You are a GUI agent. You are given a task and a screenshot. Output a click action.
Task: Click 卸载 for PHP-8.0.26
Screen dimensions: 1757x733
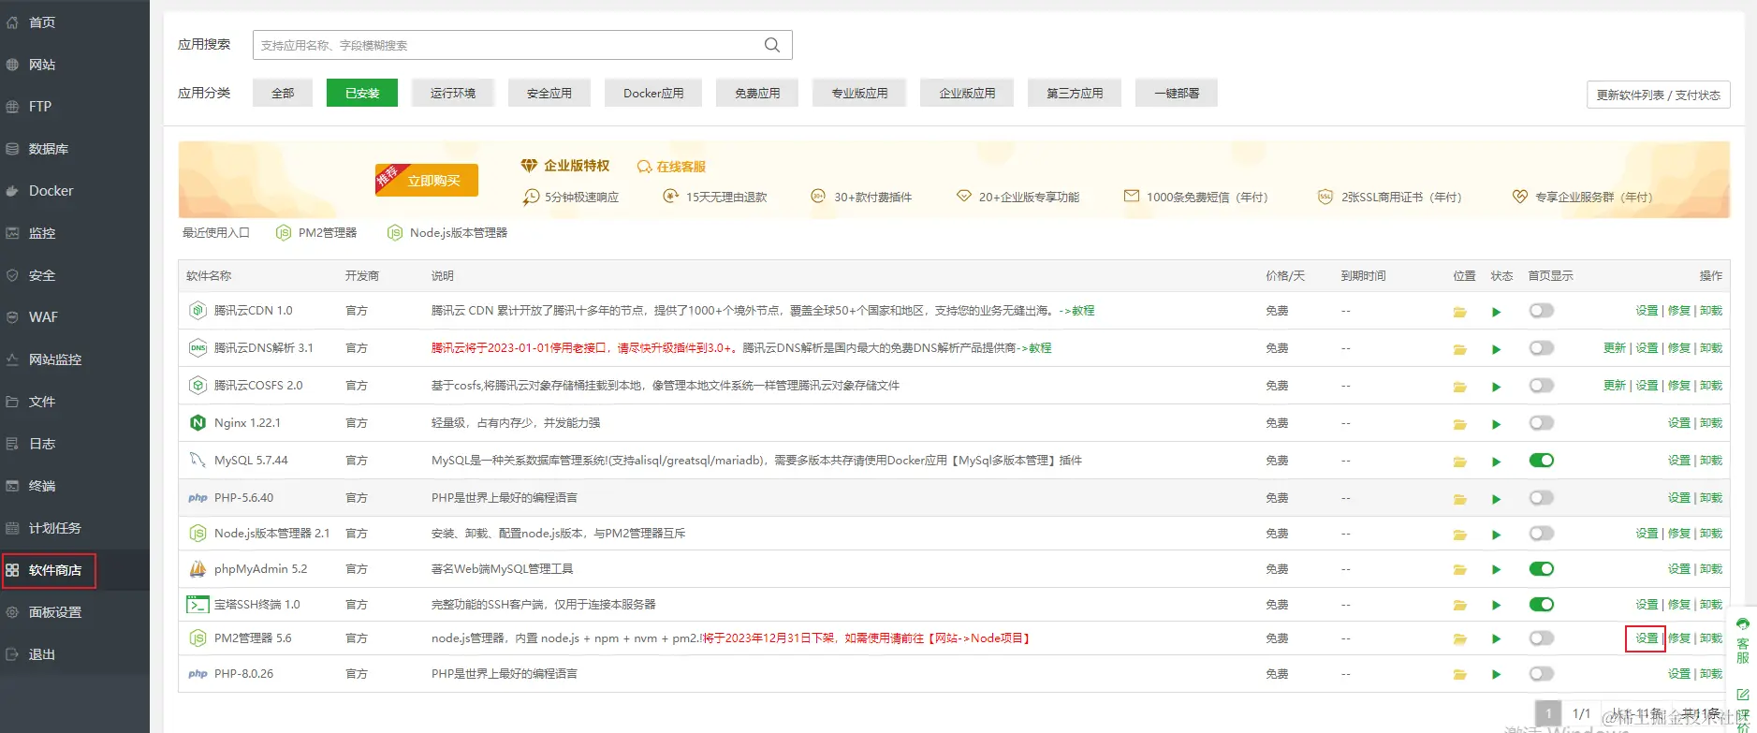click(1711, 674)
